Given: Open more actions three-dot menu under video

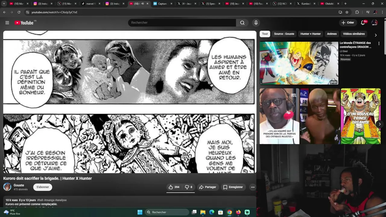Looking at the screenshot, I should click(x=253, y=187).
